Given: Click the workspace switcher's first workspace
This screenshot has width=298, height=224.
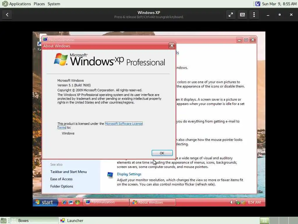Looking at the screenshot, I should (264, 220).
